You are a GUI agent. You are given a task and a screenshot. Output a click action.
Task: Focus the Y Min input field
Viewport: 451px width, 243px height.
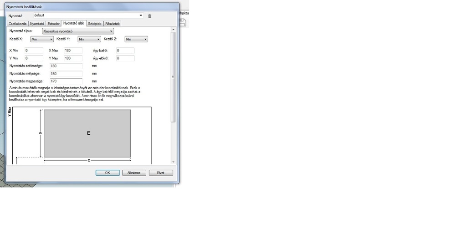tap(34, 59)
